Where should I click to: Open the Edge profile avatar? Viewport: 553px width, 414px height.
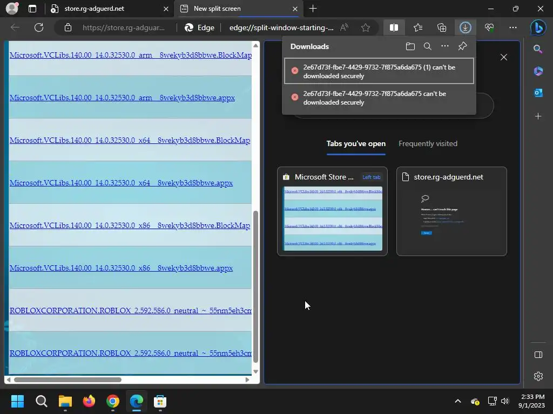(12, 9)
